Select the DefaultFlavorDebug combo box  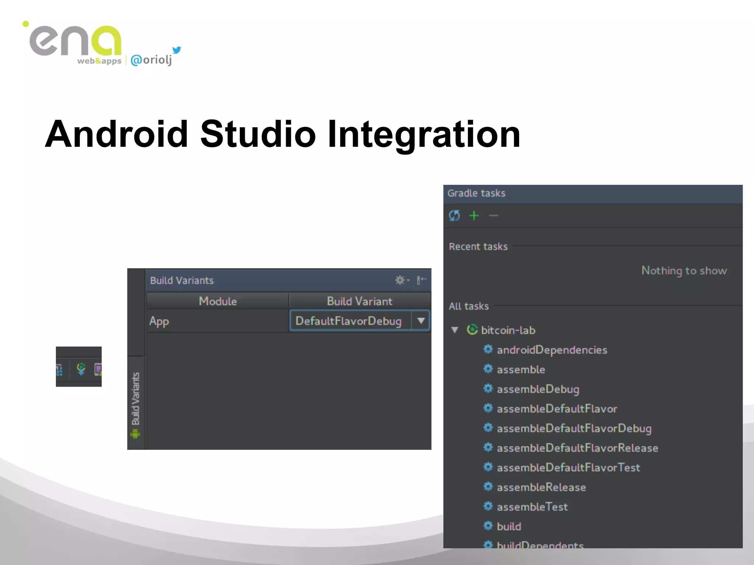tap(360, 321)
